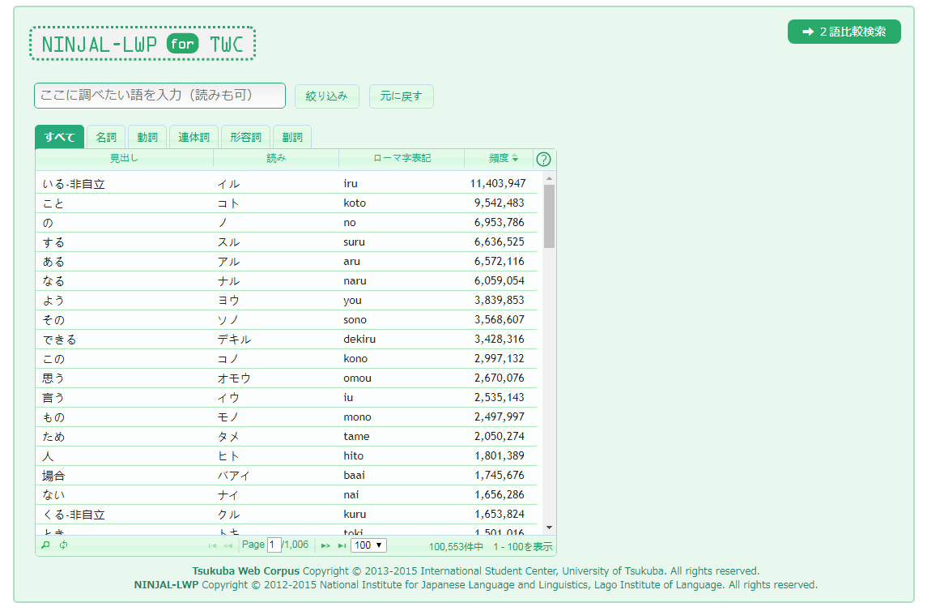Viewport: 927px width, 611px height.
Task: Click the reading cell ヒト
Action: pos(228,456)
